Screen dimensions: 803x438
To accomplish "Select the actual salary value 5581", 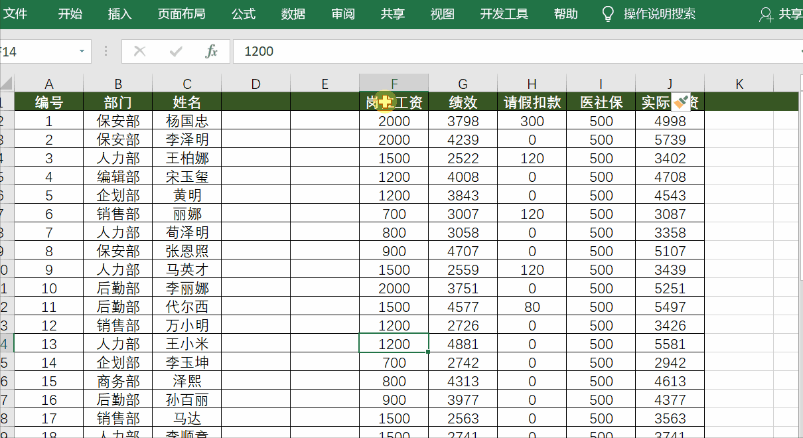I will [x=670, y=344].
